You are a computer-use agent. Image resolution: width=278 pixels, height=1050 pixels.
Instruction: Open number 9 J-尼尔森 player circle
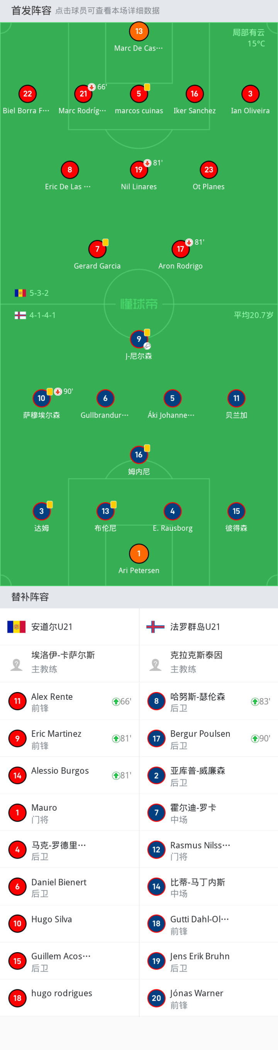click(139, 339)
